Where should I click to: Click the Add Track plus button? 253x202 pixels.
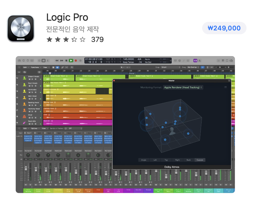point(19,72)
